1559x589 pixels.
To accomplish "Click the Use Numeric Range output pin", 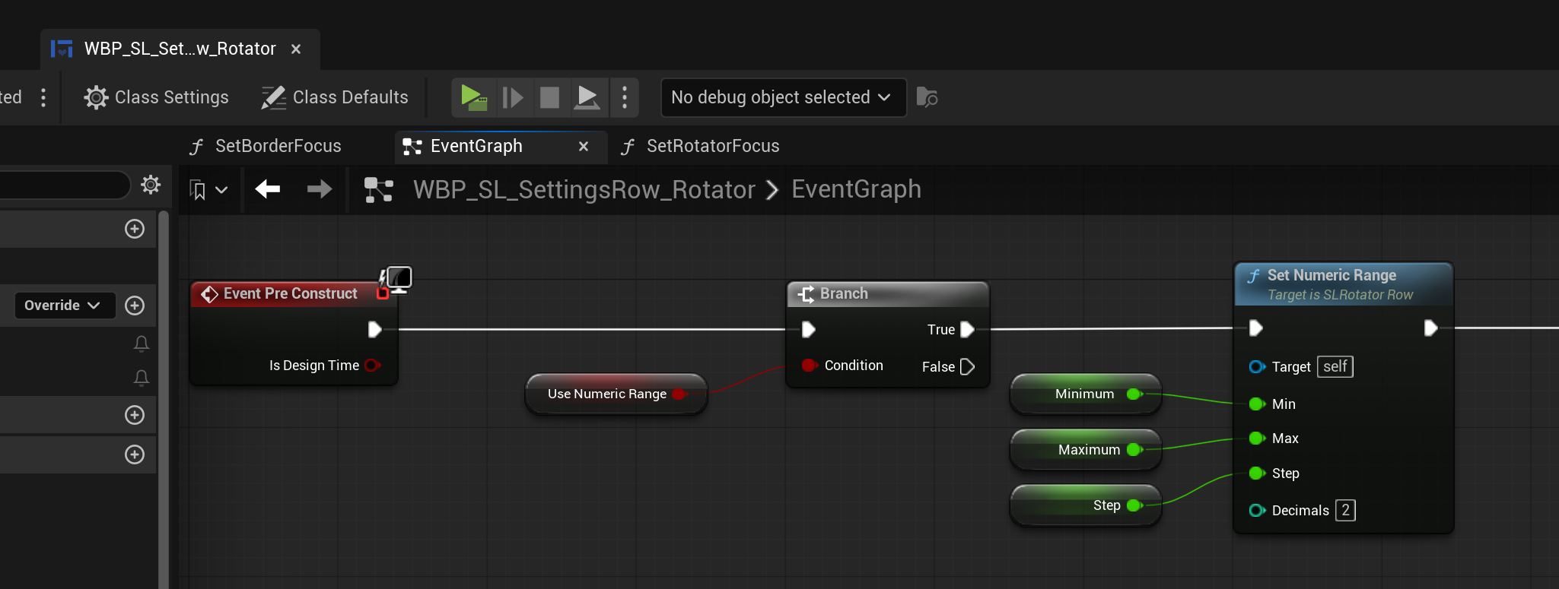I will 679,394.
